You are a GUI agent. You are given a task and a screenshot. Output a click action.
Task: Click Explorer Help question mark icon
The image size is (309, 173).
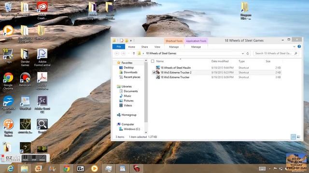pos(299,47)
